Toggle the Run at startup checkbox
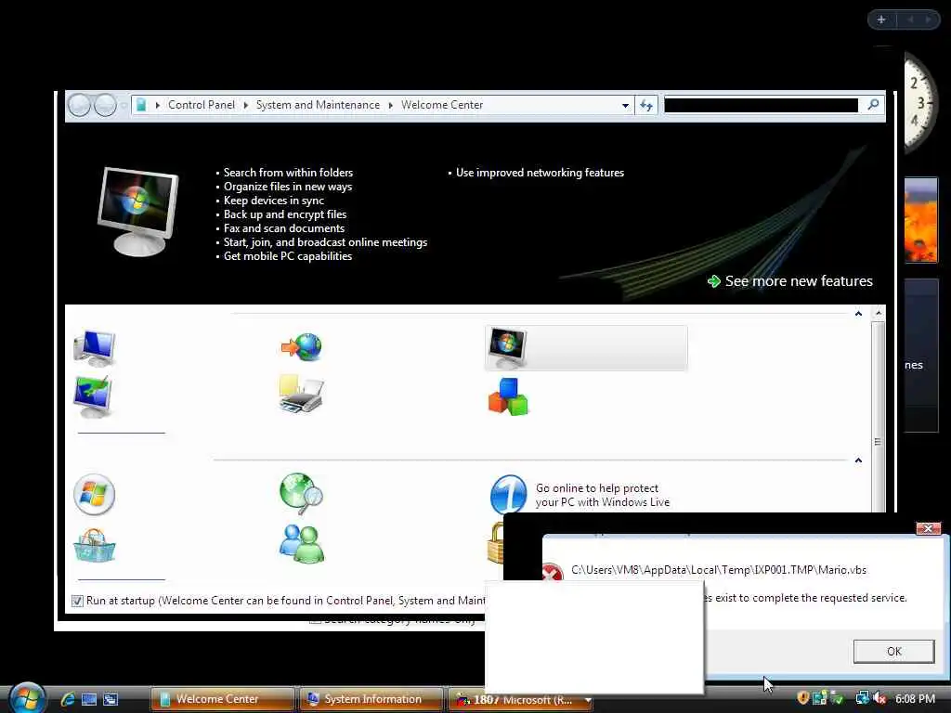 [77, 601]
